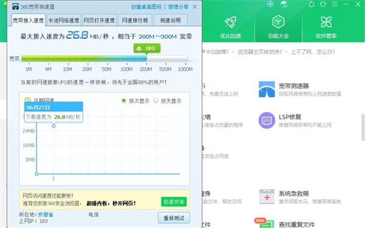Viewport: 365px width, 228px height.
Task: Select 按天显示 radio option
Action: 156,100
